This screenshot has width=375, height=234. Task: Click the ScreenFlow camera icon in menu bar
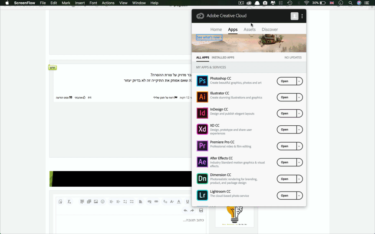tap(241, 3)
